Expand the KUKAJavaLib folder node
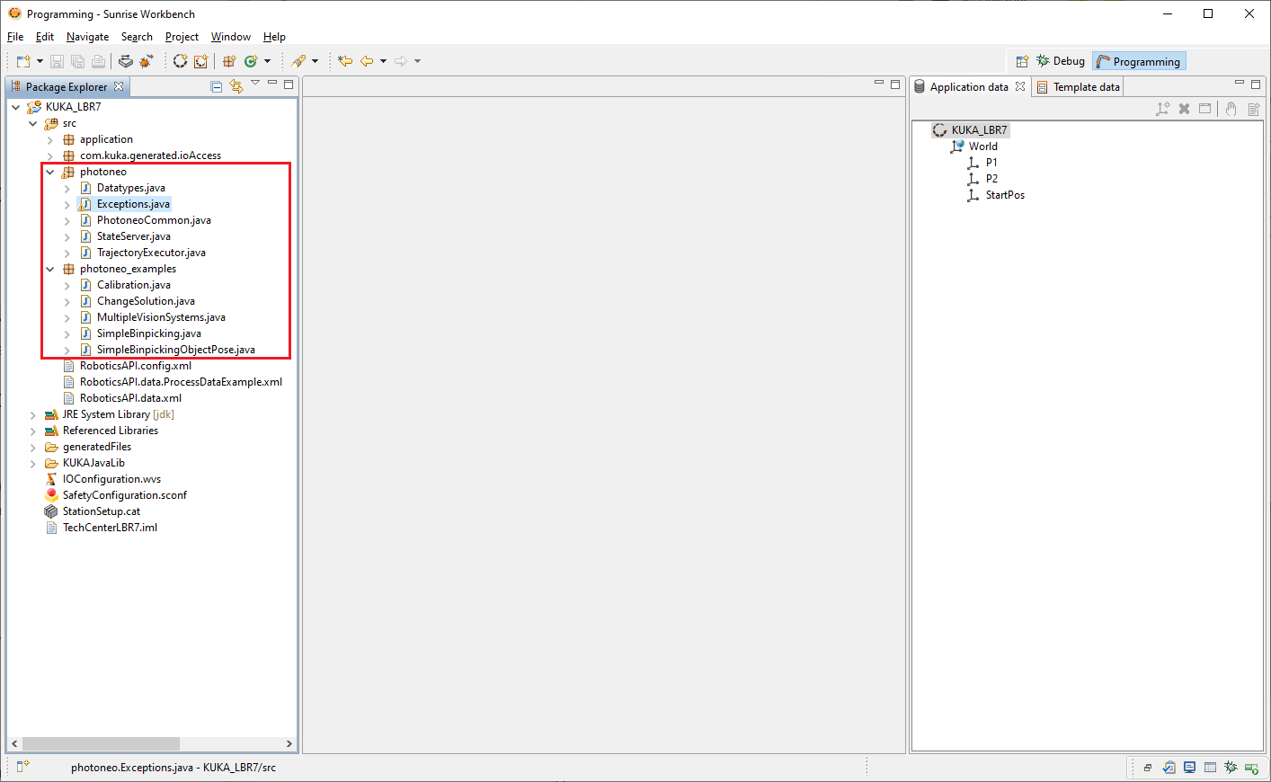1271x782 pixels. [x=33, y=464]
